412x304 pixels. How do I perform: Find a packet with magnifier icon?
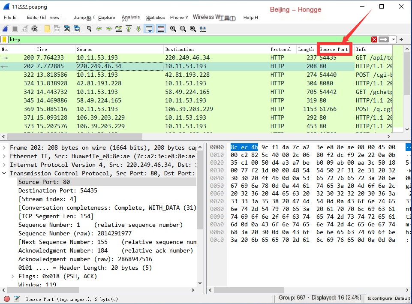point(89,29)
